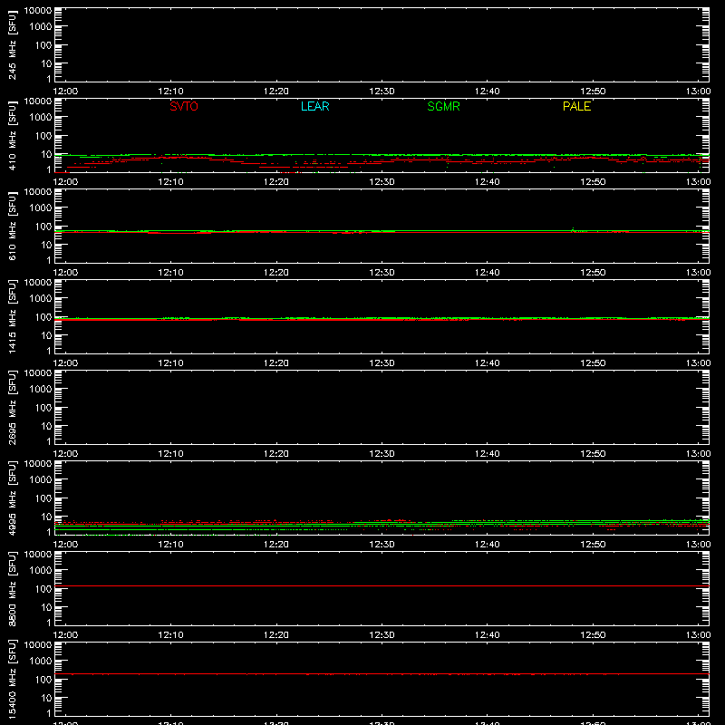The width and height of the screenshot is (725, 725).
Task: Click the 100 tick of 610 MHz panel
Action: pos(43,226)
